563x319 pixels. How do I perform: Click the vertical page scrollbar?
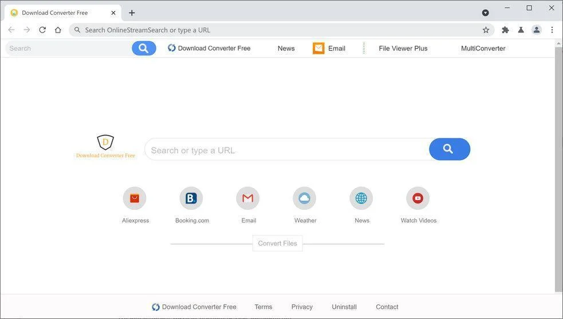pyautogui.click(x=558, y=169)
